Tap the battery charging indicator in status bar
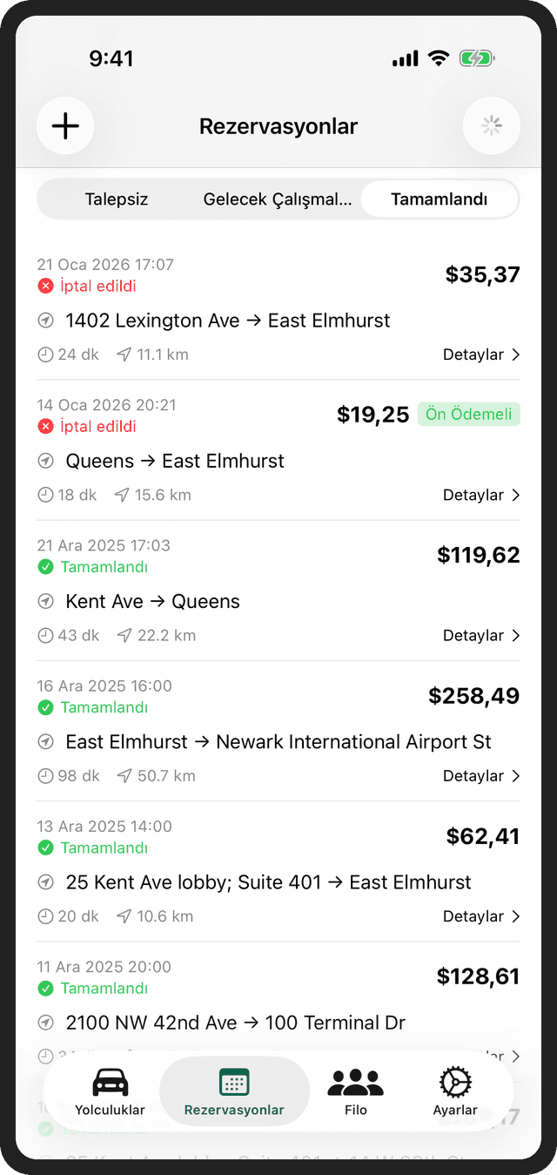557x1175 pixels. pos(476,57)
